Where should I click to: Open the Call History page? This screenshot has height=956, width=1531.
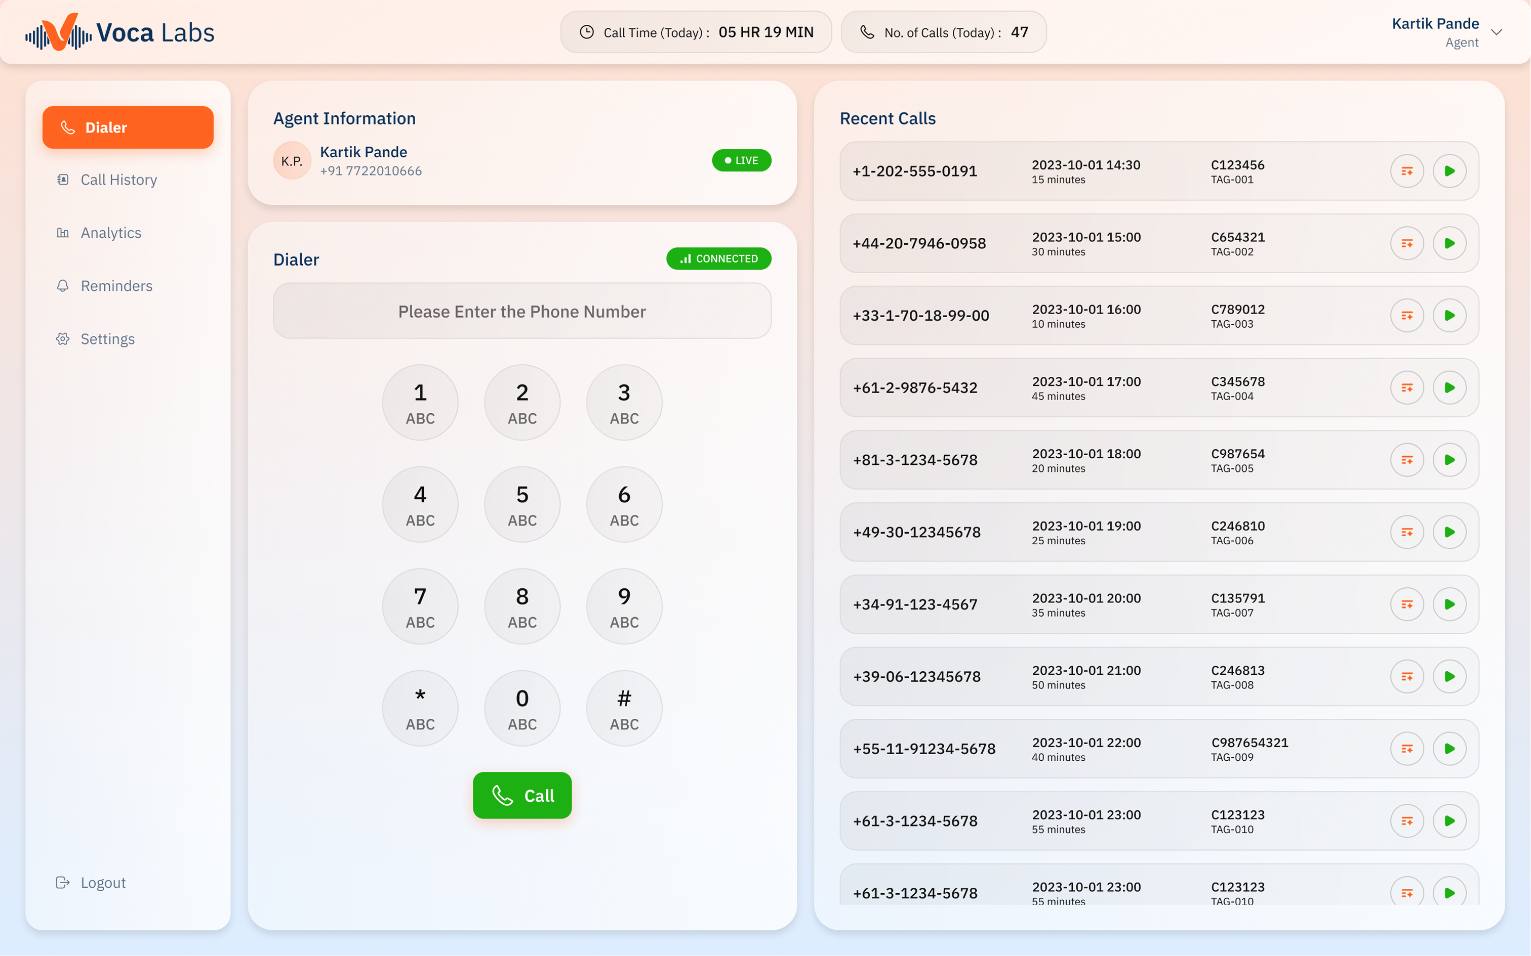pyautogui.click(x=118, y=180)
